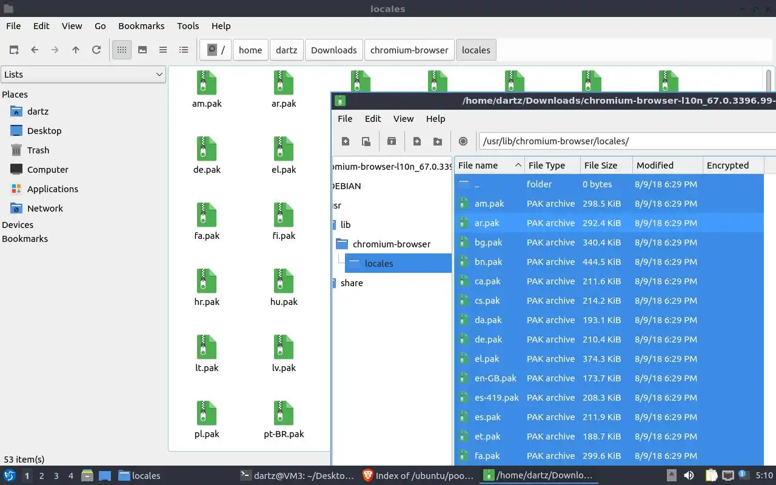
Task: Go up to the parent folder
Action: pos(76,50)
